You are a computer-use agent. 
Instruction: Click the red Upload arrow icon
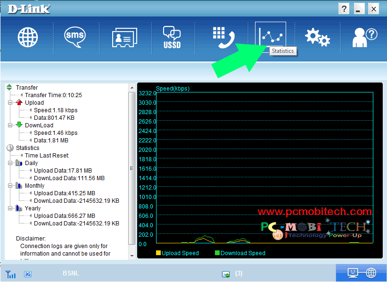click(19, 102)
